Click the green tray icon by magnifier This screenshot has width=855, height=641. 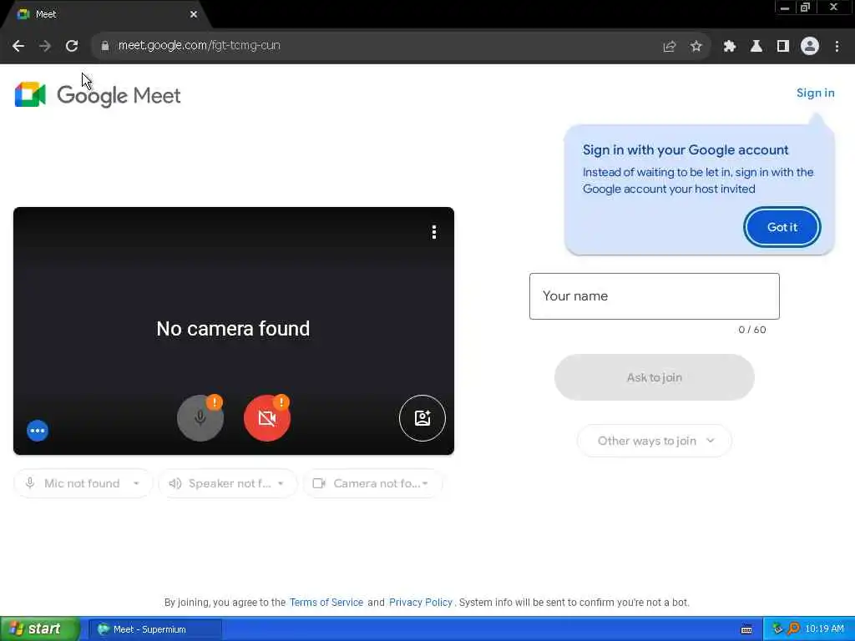[x=778, y=629]
